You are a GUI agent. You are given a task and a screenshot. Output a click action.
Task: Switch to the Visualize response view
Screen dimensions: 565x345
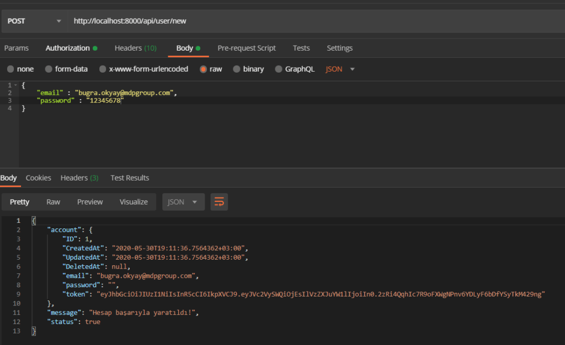tap(134, 202)
